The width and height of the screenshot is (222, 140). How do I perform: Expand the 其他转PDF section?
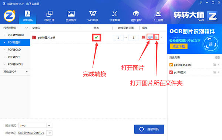[27, 72]
